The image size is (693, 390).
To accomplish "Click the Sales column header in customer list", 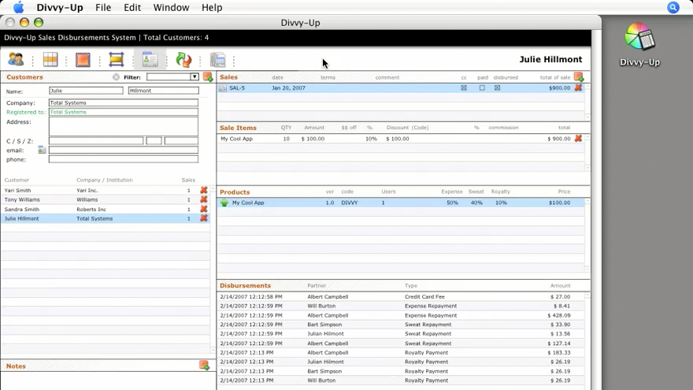I will click(188, 180).
